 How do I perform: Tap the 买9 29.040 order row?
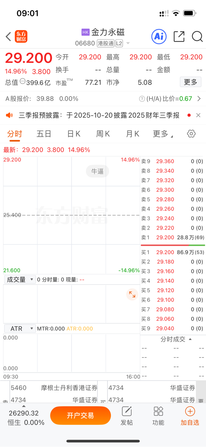(172, 328)
